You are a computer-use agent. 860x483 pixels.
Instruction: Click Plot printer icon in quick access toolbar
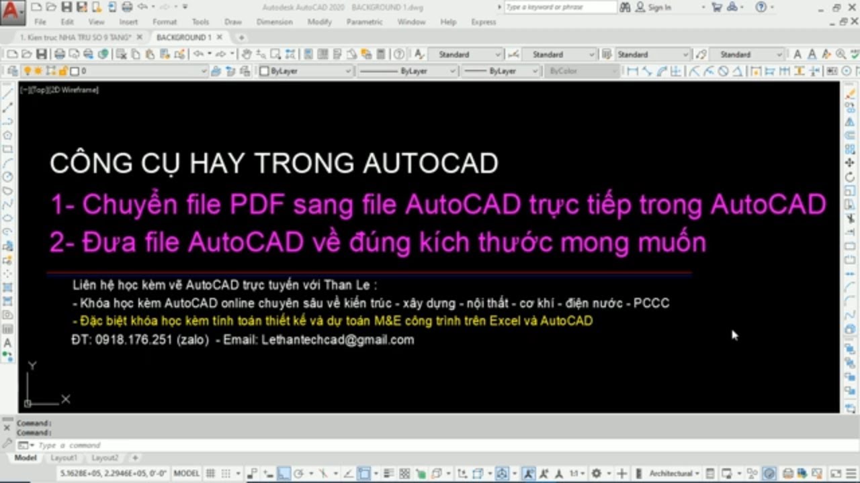point(127,7)
